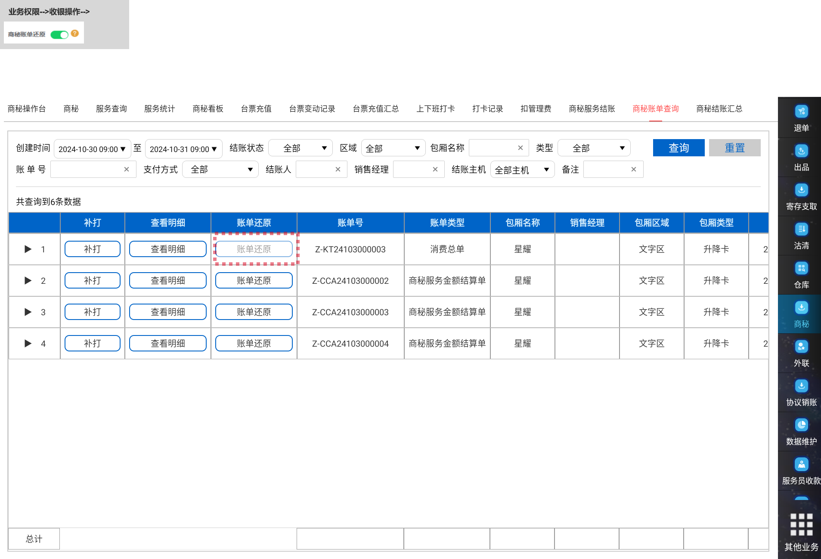Switch to the 打卡记录 tab
Viewport: 821px width, 559px height.
click(488, 109)
